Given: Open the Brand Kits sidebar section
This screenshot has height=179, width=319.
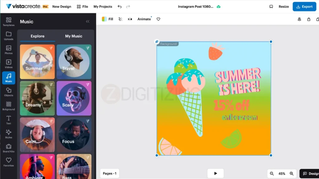Looking at the screenshot, I should (8, 148).
